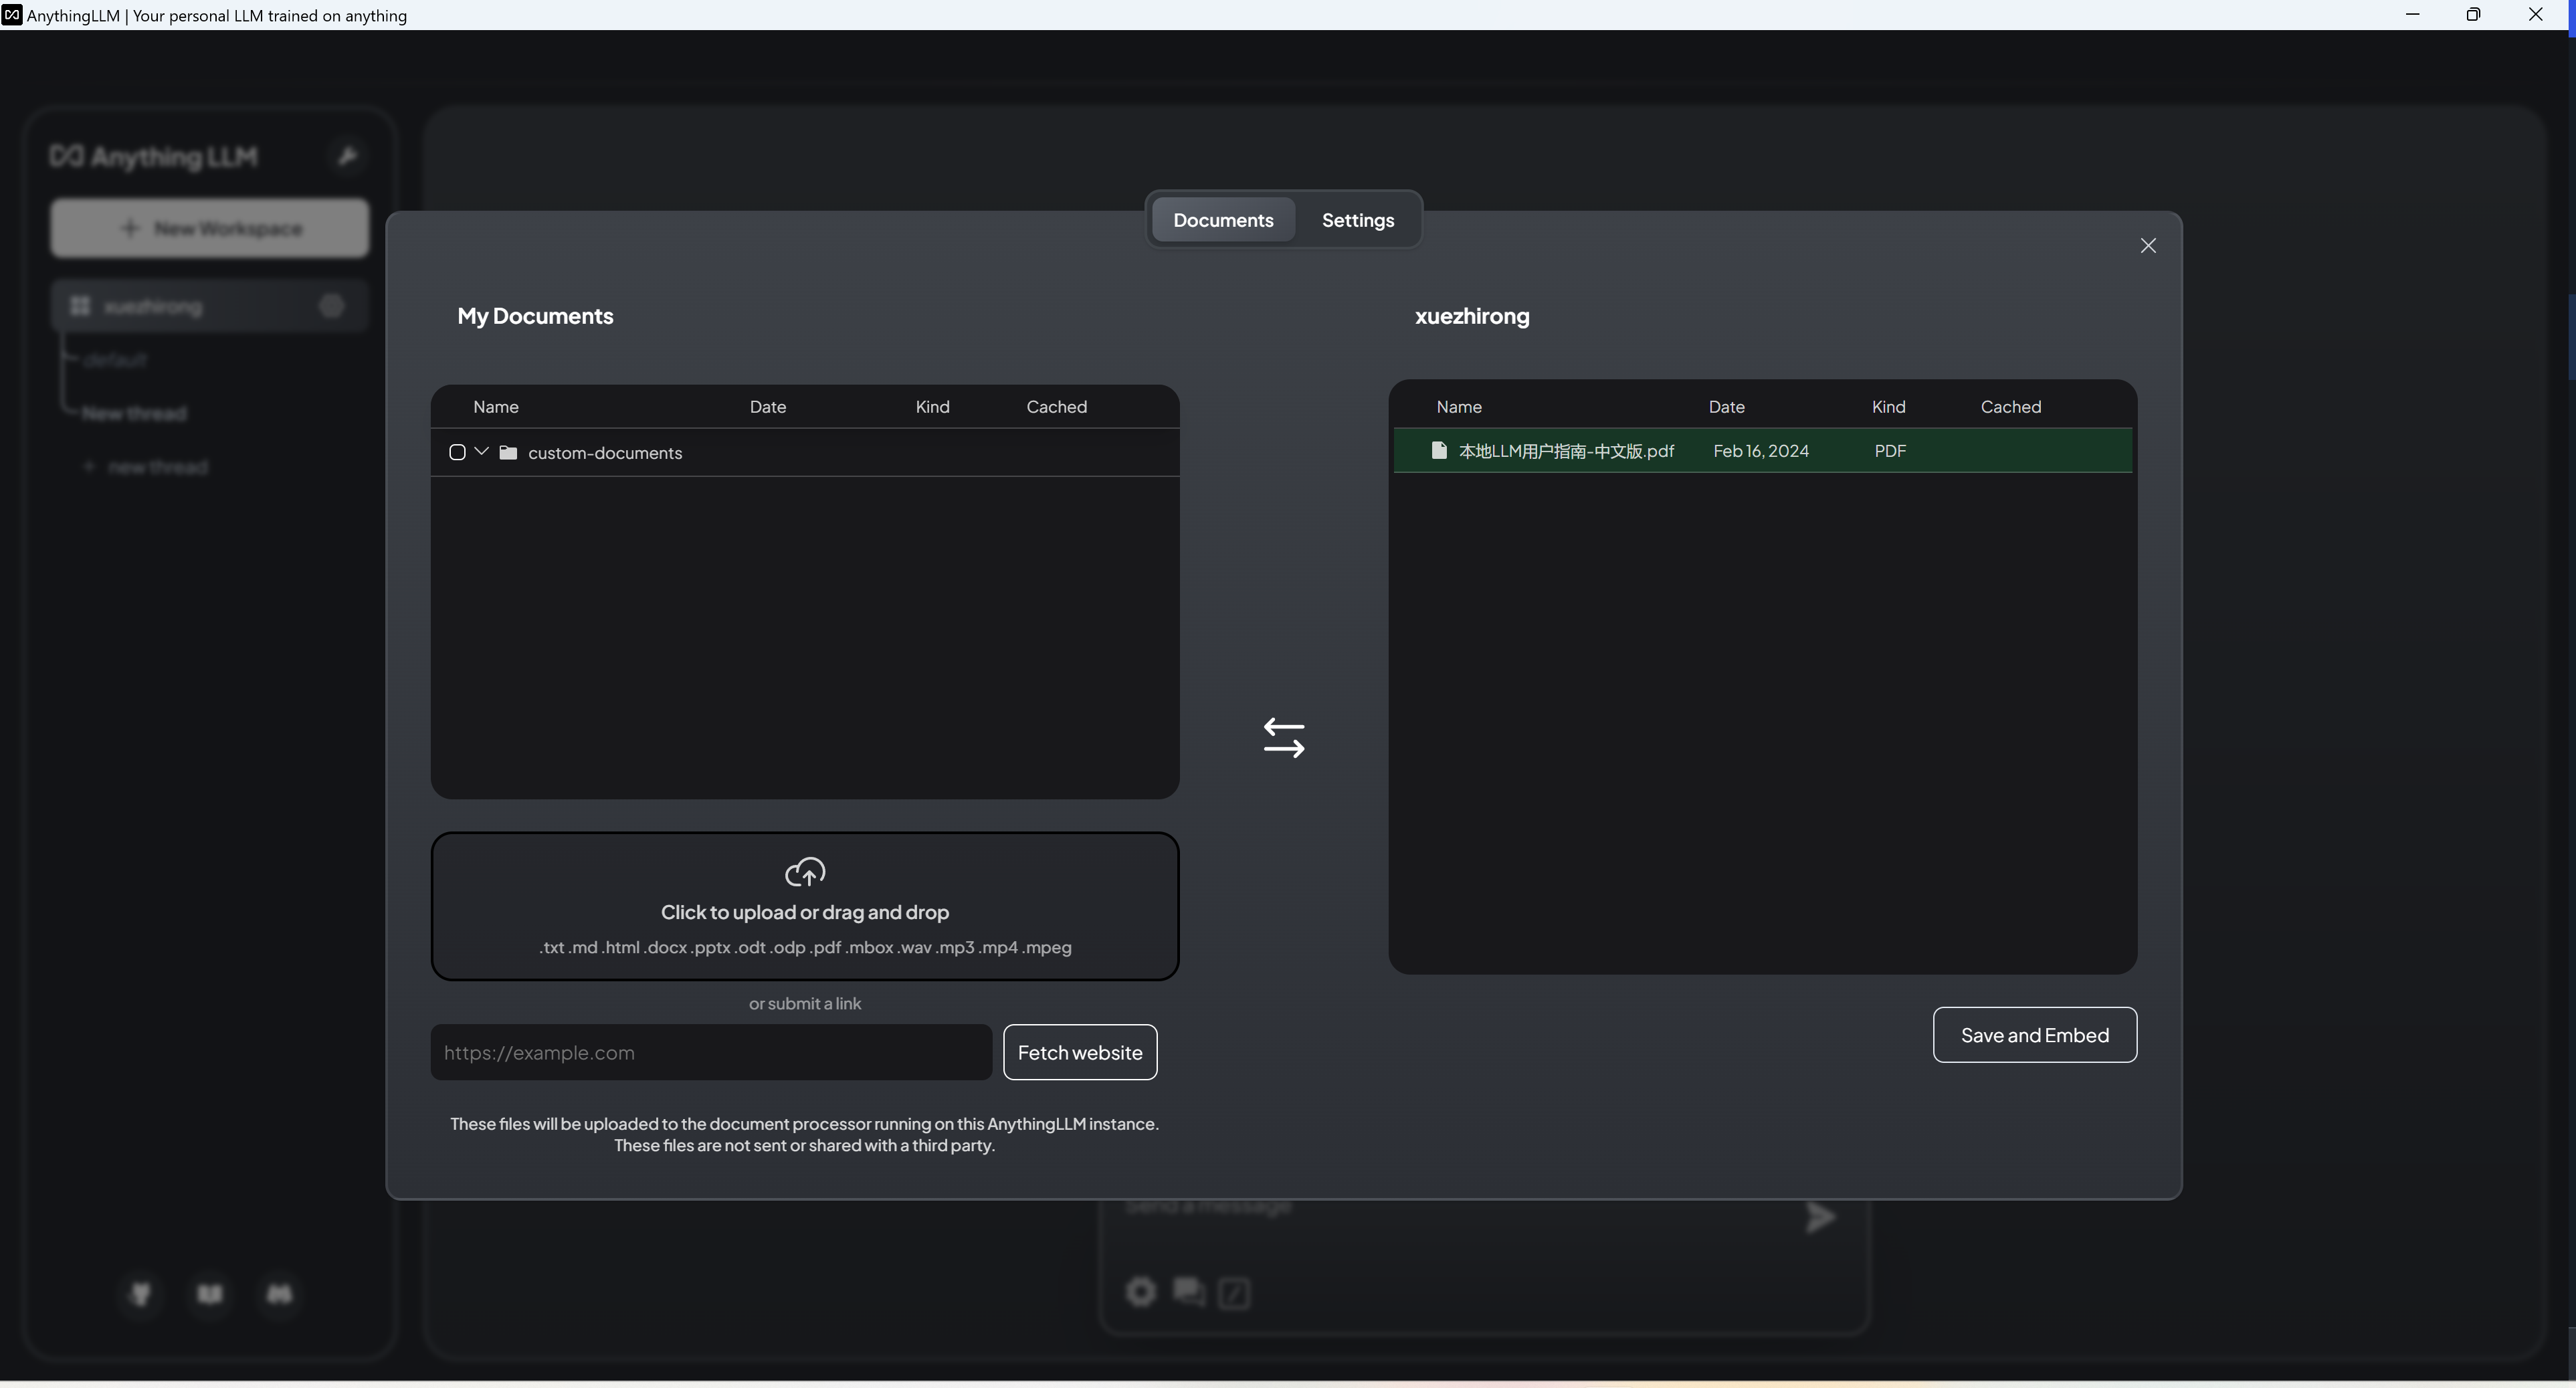Click the AnythingLLM logo in sidebar

tap(154, 157)
